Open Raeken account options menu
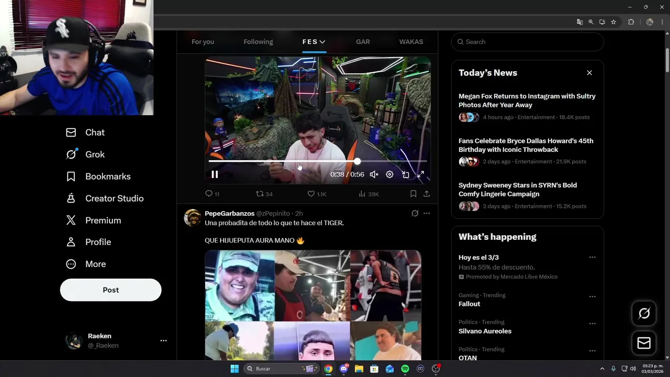The image size is (670, 377). (x=163, y=340)
